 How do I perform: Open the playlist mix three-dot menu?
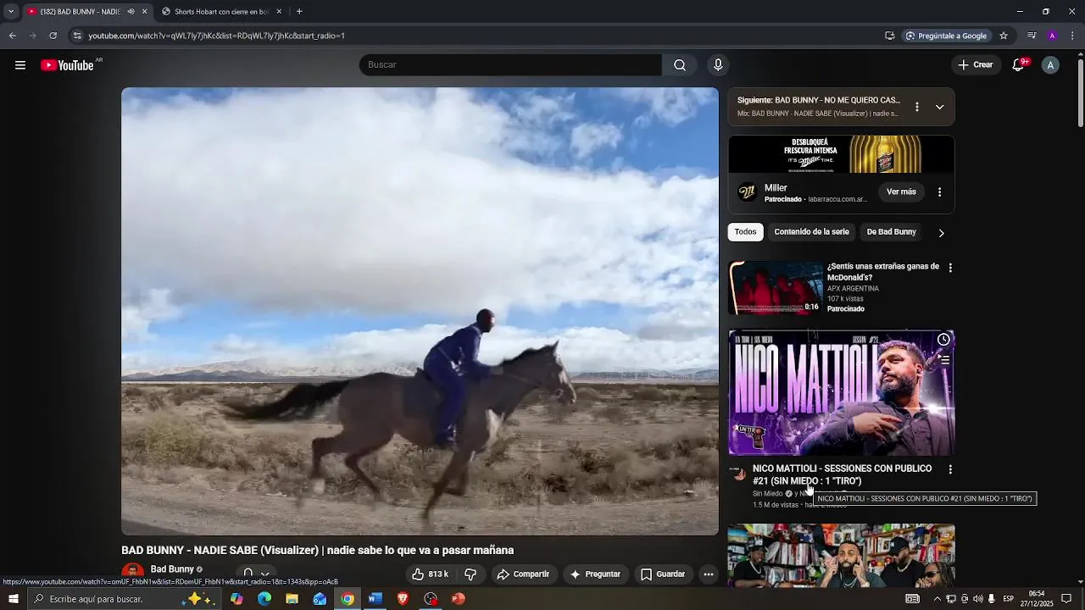pos(916,108)
